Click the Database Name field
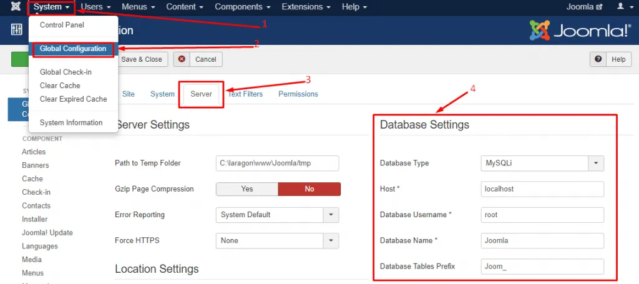The image size is (639, 284). point(542,240)
